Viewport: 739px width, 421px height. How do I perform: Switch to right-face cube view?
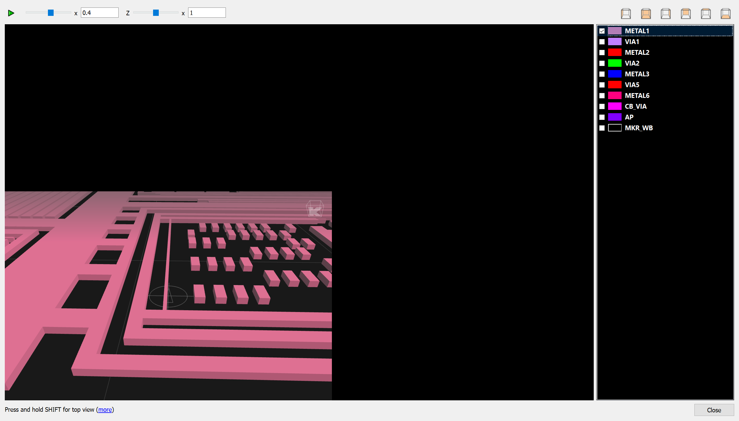tap(666, 13)
